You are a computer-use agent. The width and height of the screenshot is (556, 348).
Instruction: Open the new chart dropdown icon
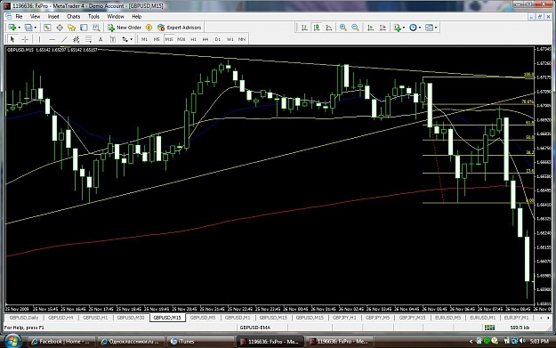12,28
